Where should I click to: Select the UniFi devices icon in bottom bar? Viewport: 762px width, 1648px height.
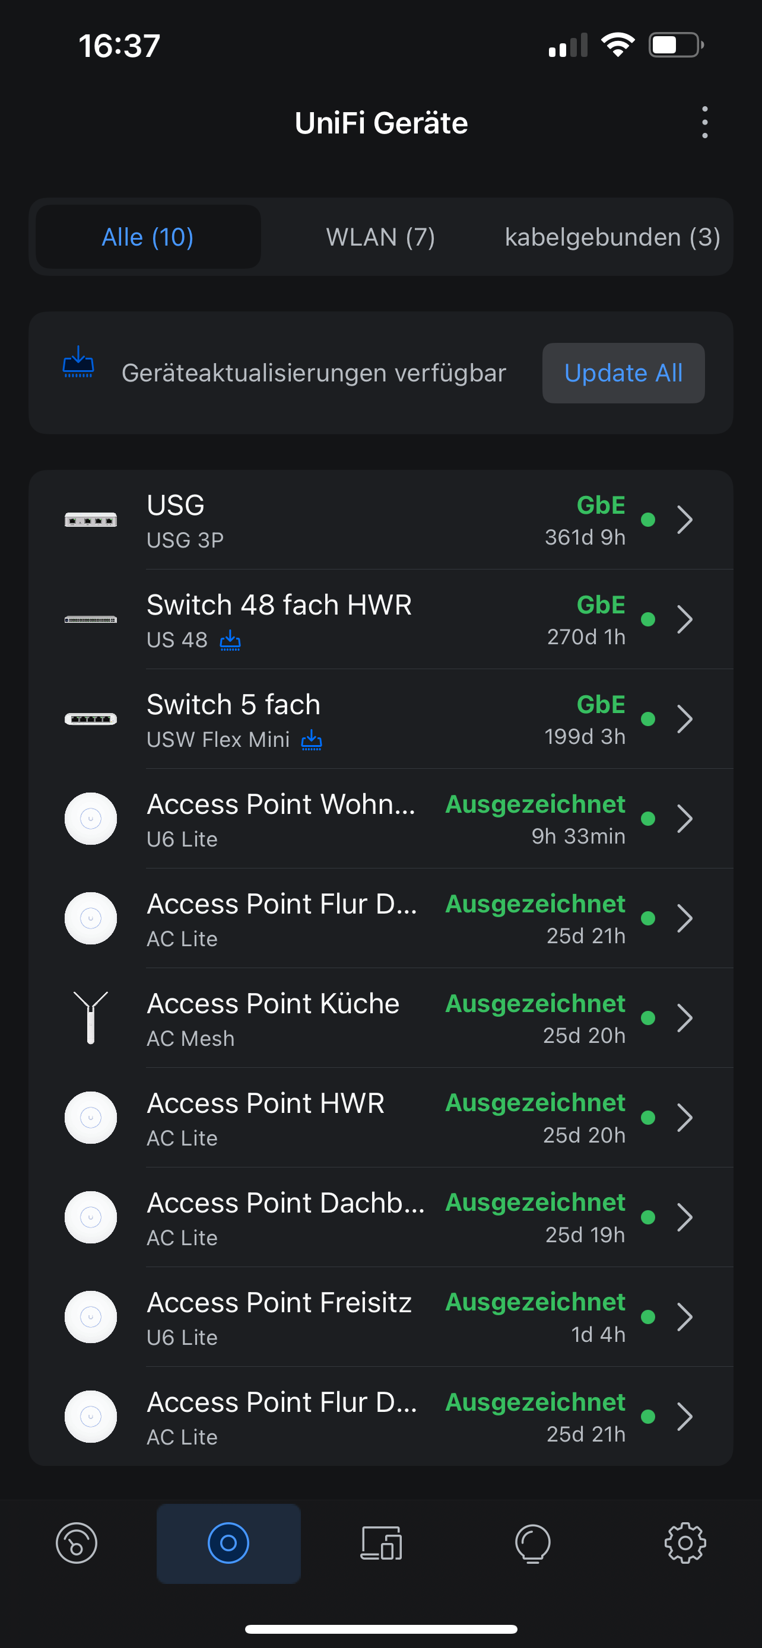[228, 1543]
